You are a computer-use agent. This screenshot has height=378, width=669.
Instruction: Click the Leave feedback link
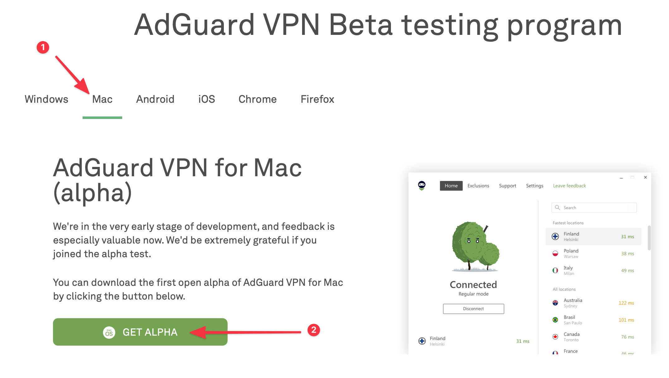(570, 186)
